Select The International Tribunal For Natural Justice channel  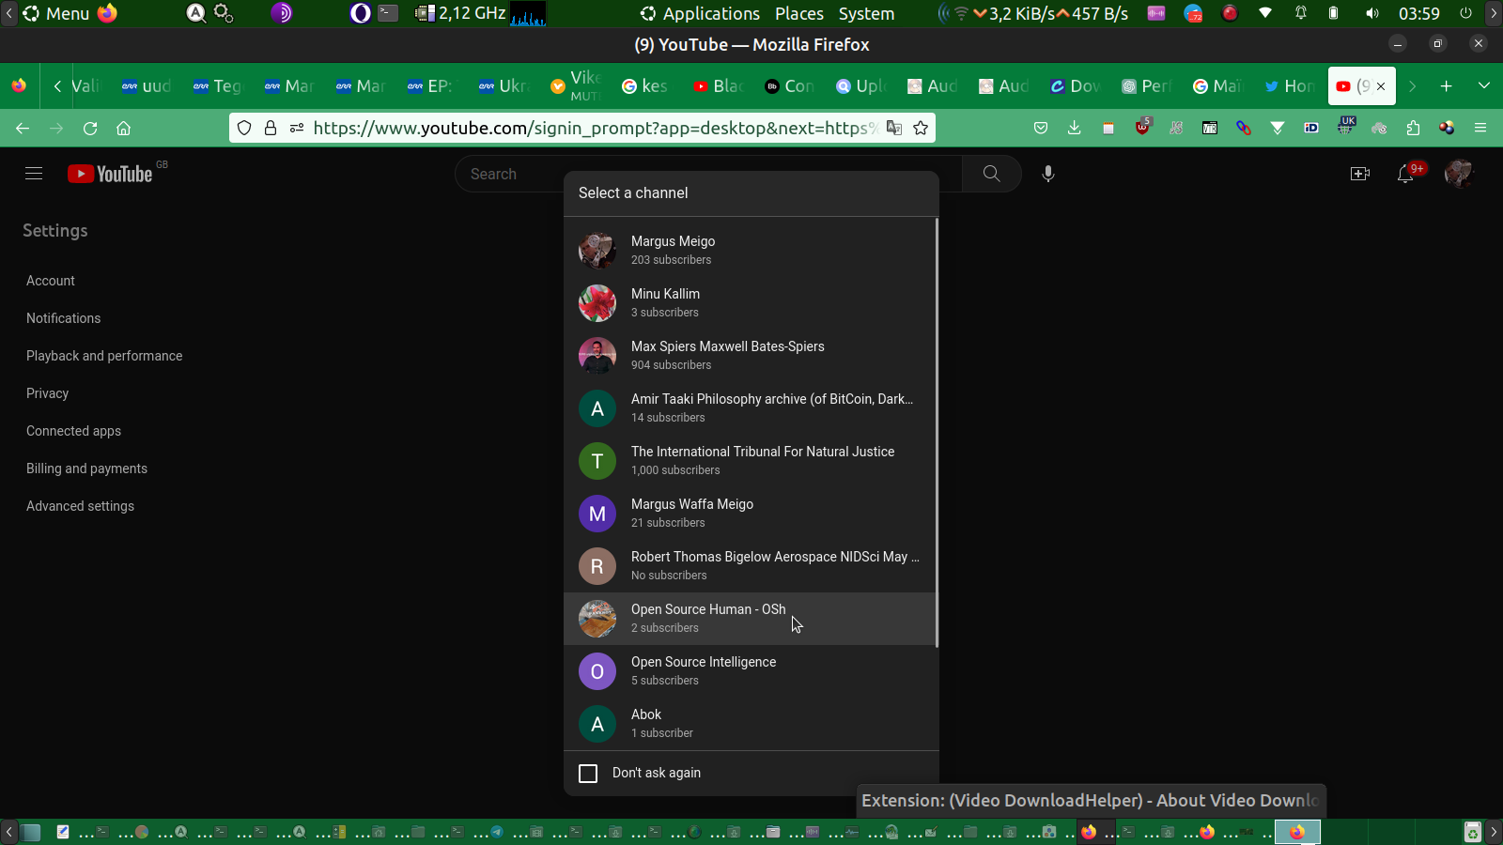coord(750,461)
